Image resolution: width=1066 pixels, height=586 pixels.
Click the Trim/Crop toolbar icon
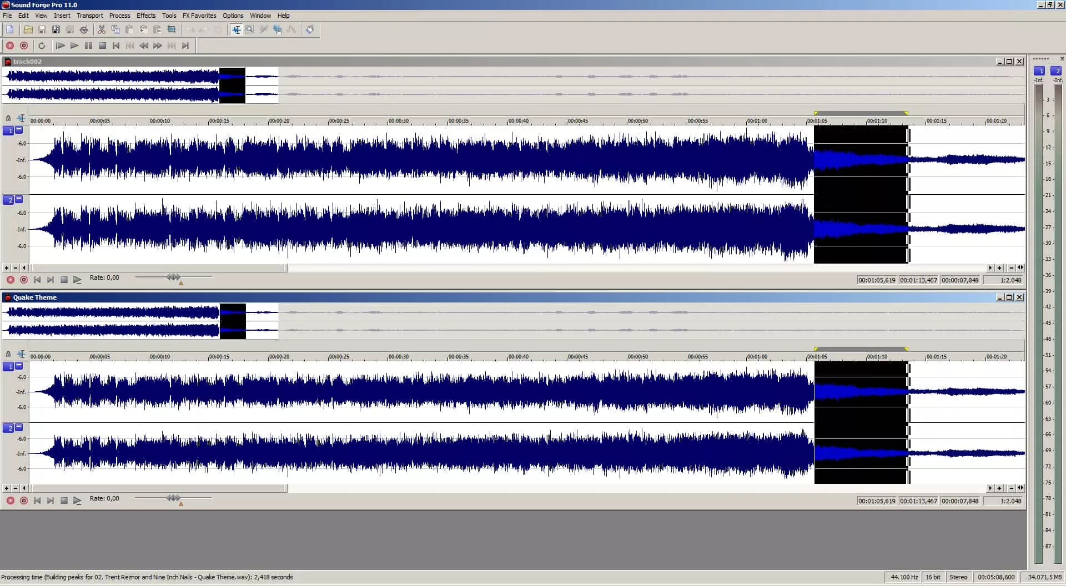point(172,29)
